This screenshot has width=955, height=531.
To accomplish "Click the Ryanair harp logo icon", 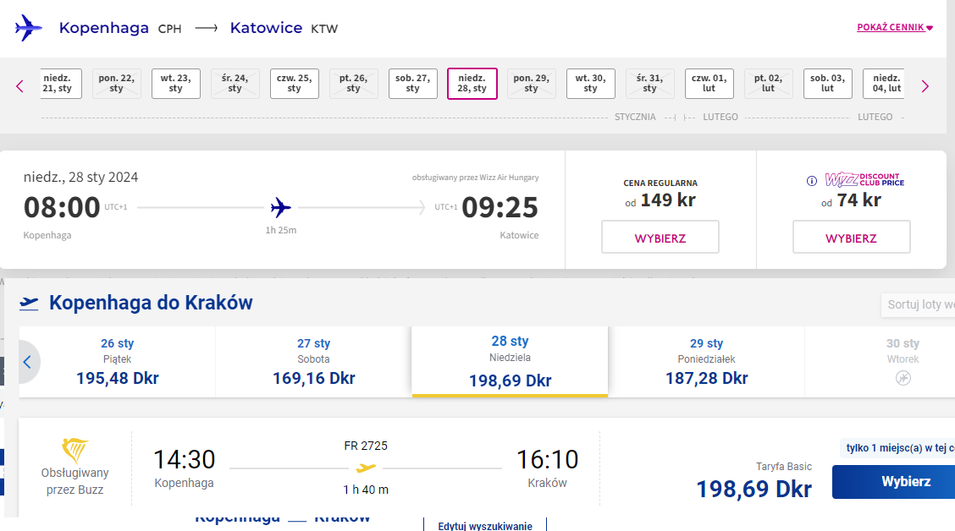I will 75,451.
